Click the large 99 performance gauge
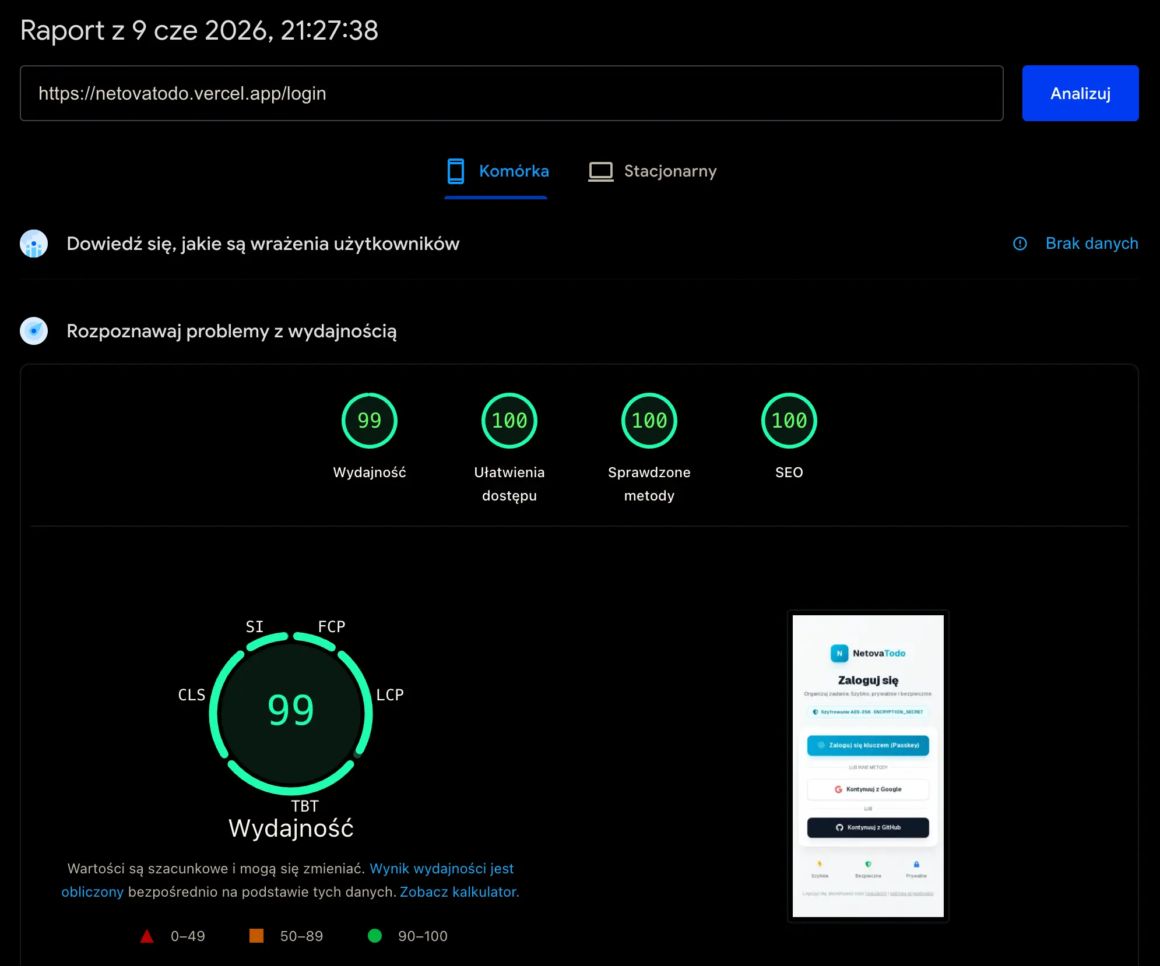The image size is (1160, 966). (x=291, y=713)
